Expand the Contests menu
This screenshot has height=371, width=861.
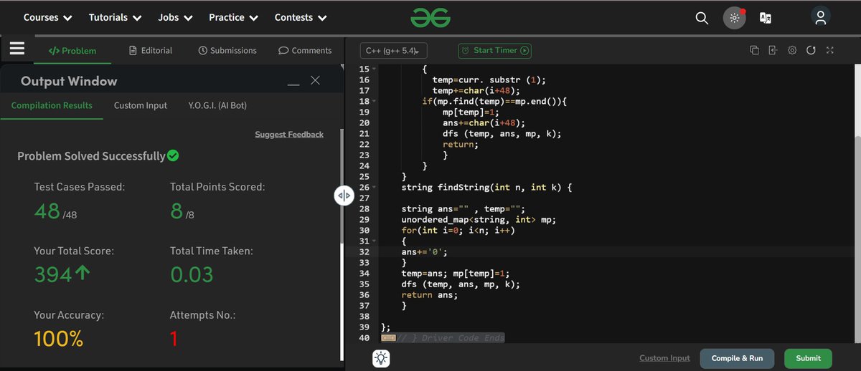coord(301,17)
